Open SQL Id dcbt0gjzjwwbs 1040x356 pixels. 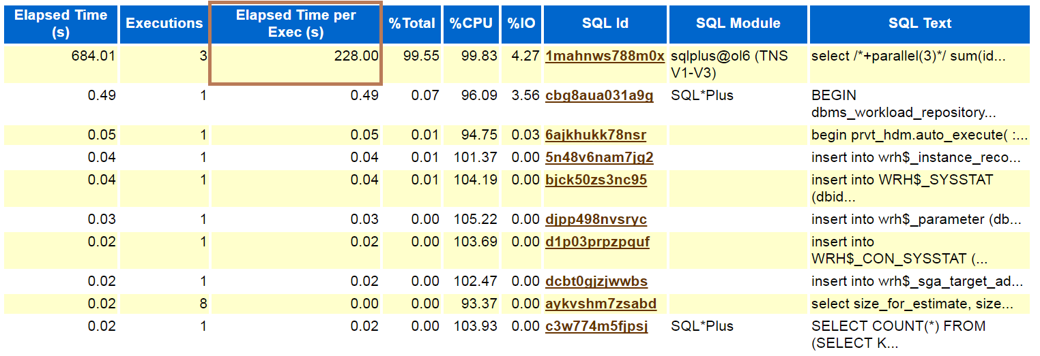(596, 282)
